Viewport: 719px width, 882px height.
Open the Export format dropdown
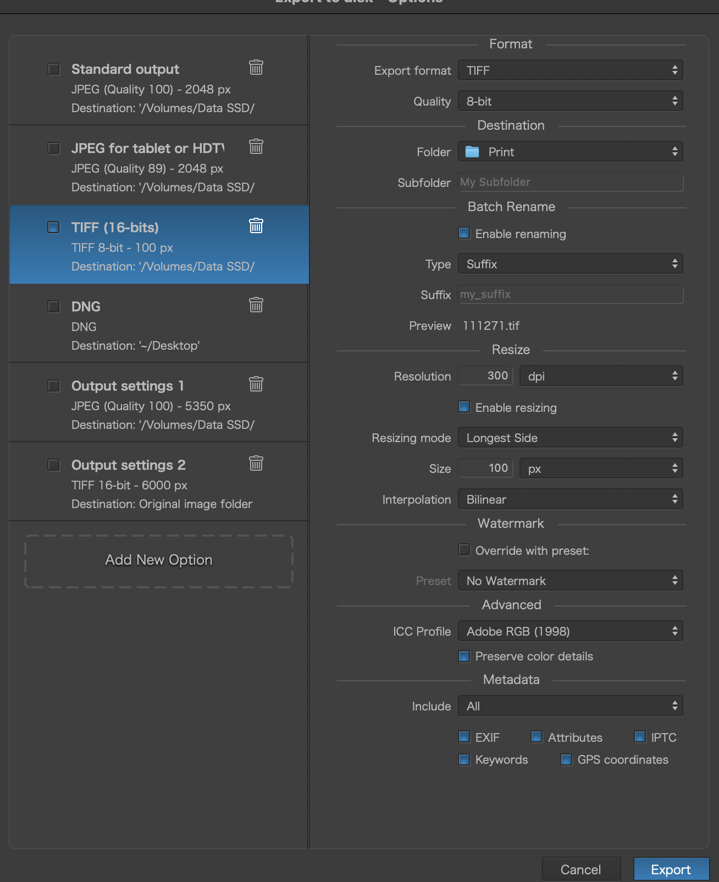(x=570, y=70)
